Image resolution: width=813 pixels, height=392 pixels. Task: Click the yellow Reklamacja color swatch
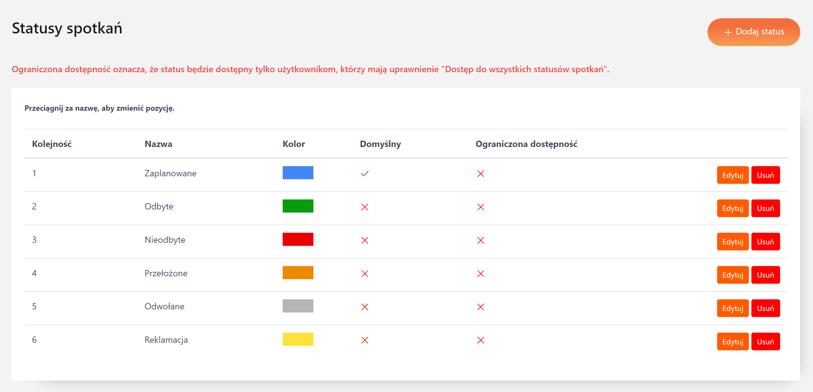point(298,339)
